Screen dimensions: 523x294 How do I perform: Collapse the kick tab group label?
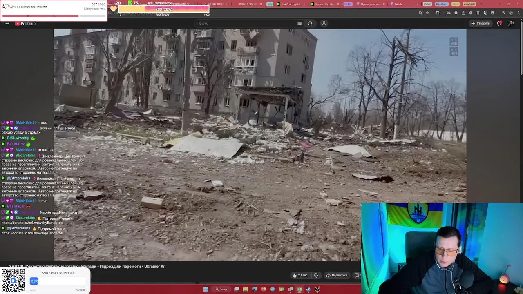(x=270, y=4)
